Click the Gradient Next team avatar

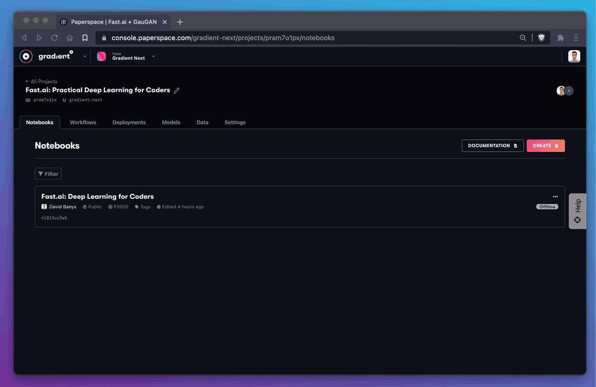[102, 56]
